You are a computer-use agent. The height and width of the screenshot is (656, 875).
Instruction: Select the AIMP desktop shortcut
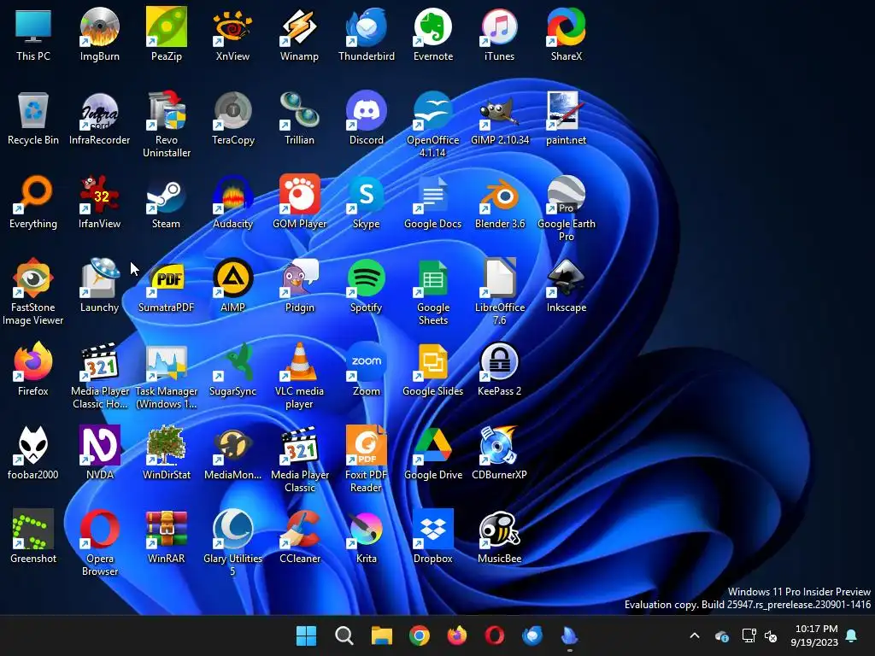tap(232, 278)
